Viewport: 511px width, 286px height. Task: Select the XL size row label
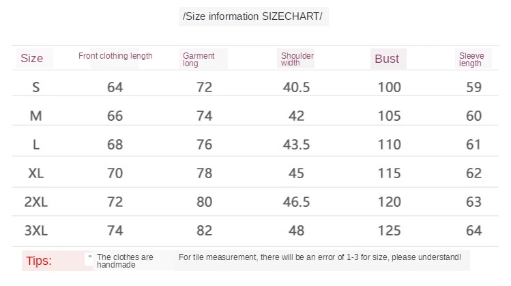[x=37, y=173]
